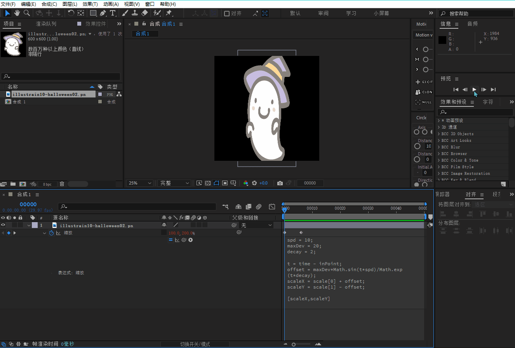This screenshot has height=348, width=515.
Task: Click the 切换开关/模式 button
Action: coord(195,344)
